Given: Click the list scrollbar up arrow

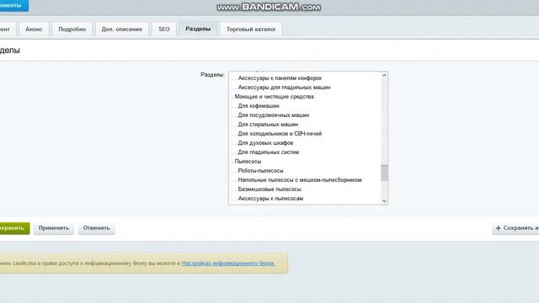Looking at the screenshot, I should (384, 75).
